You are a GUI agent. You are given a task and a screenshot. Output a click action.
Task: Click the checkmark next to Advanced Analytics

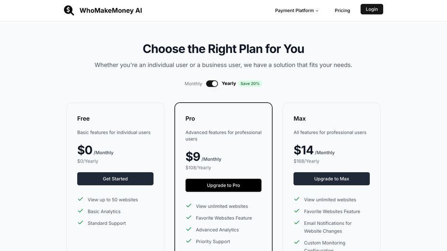pos(189,229)
